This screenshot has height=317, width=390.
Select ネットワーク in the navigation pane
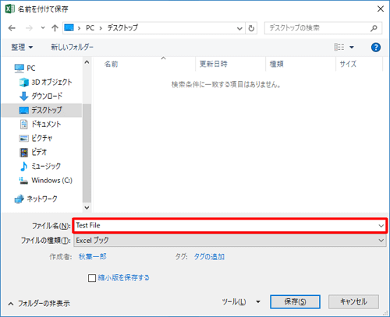pos(36,199)
